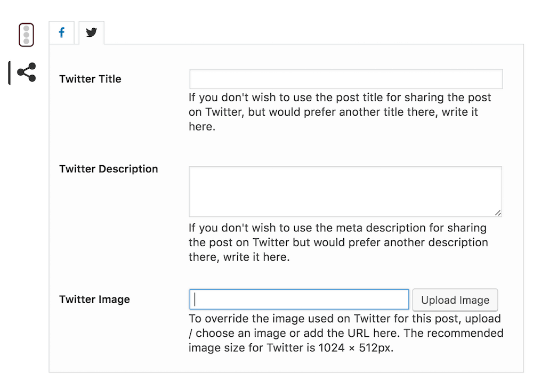Click the Twitter Image label

94,299
